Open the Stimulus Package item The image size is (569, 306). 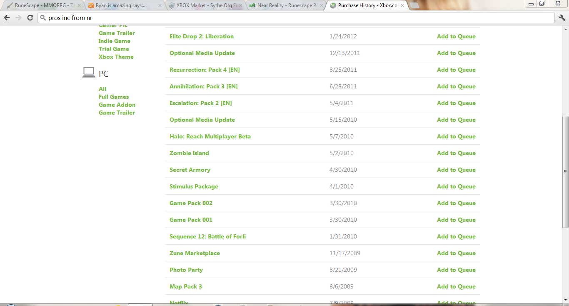point(194,186)
